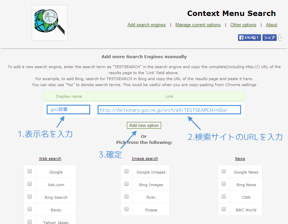
Task: Select the BBC World checkbox
Action: click(224, 209)
